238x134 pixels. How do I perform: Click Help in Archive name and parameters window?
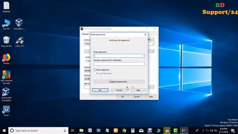(151, 97)
